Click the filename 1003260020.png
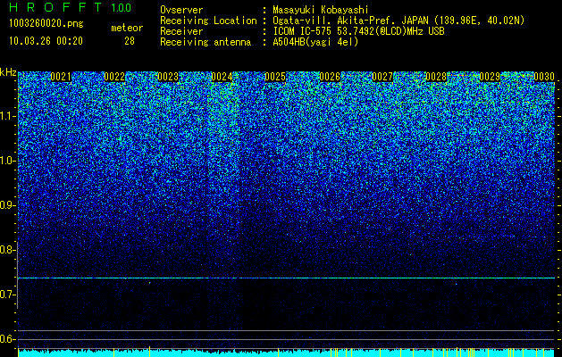This screenshot has width=562, height=357. 46,23
